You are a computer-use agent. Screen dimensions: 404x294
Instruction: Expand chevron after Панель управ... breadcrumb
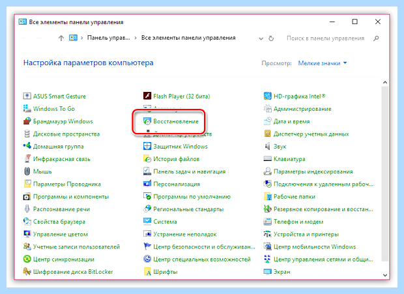pos(136,38)
